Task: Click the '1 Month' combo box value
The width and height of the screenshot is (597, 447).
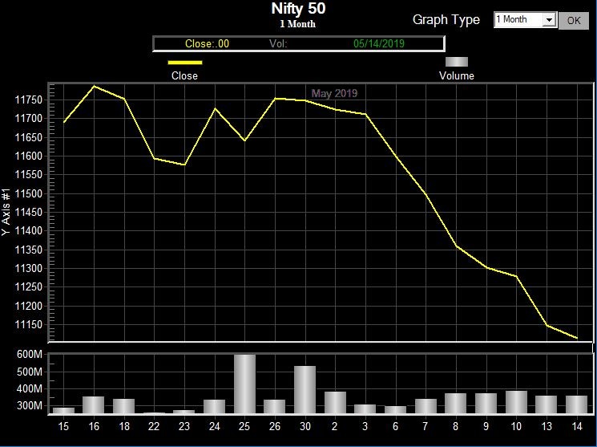Action: pos(518,20)
